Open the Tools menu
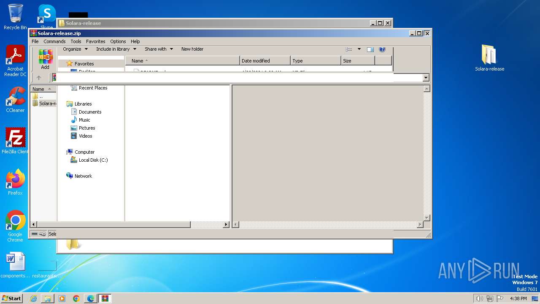The image size is (540, 304). [x=76, y=41]
